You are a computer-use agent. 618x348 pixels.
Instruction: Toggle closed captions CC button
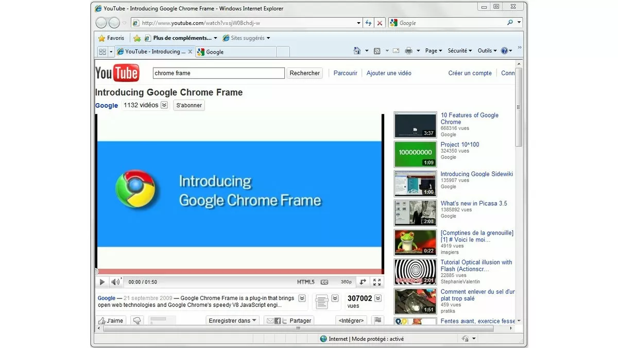coord(324,282)
